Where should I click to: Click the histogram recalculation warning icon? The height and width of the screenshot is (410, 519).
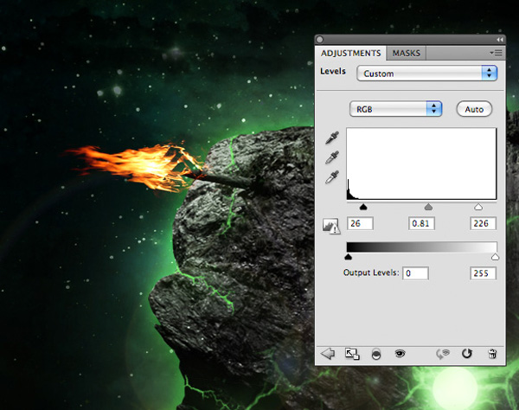click(331, 225)
